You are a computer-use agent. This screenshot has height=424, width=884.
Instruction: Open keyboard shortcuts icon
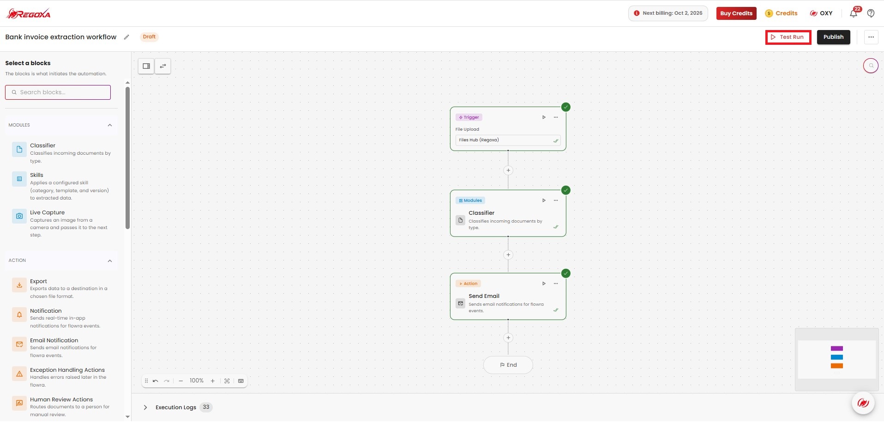pos(241,381)
